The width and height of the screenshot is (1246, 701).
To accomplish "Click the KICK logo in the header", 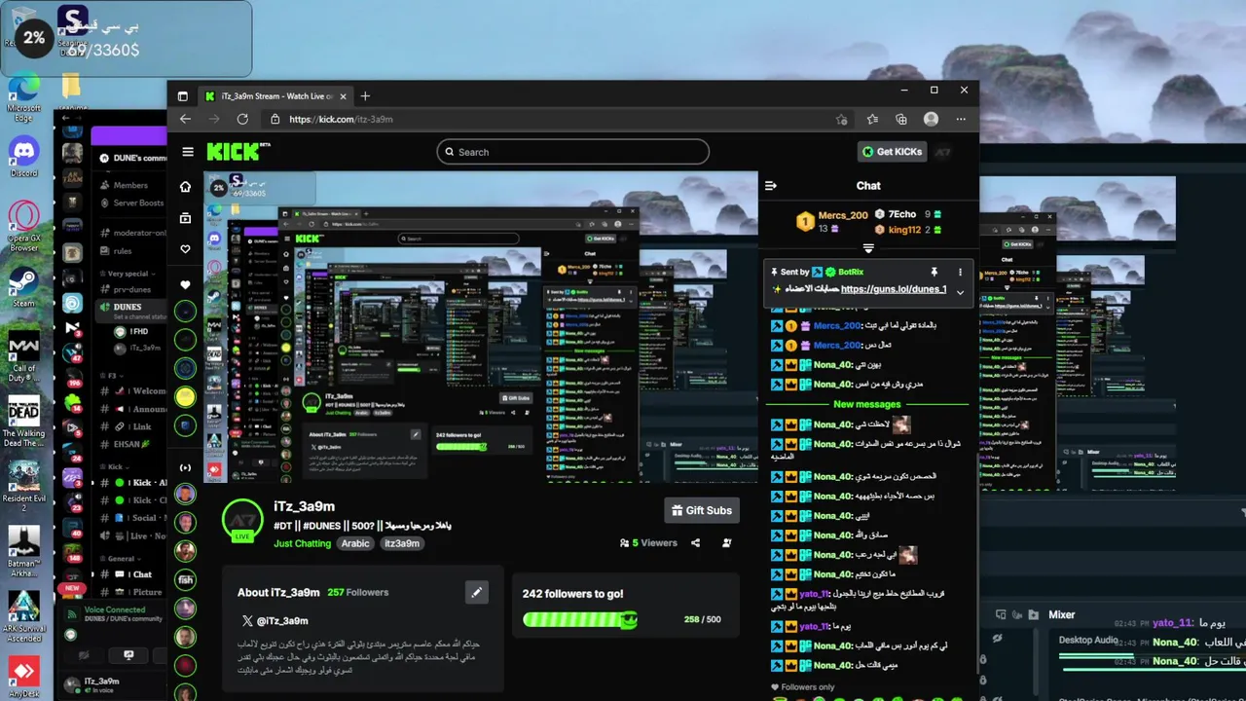I will click(233, 152).
